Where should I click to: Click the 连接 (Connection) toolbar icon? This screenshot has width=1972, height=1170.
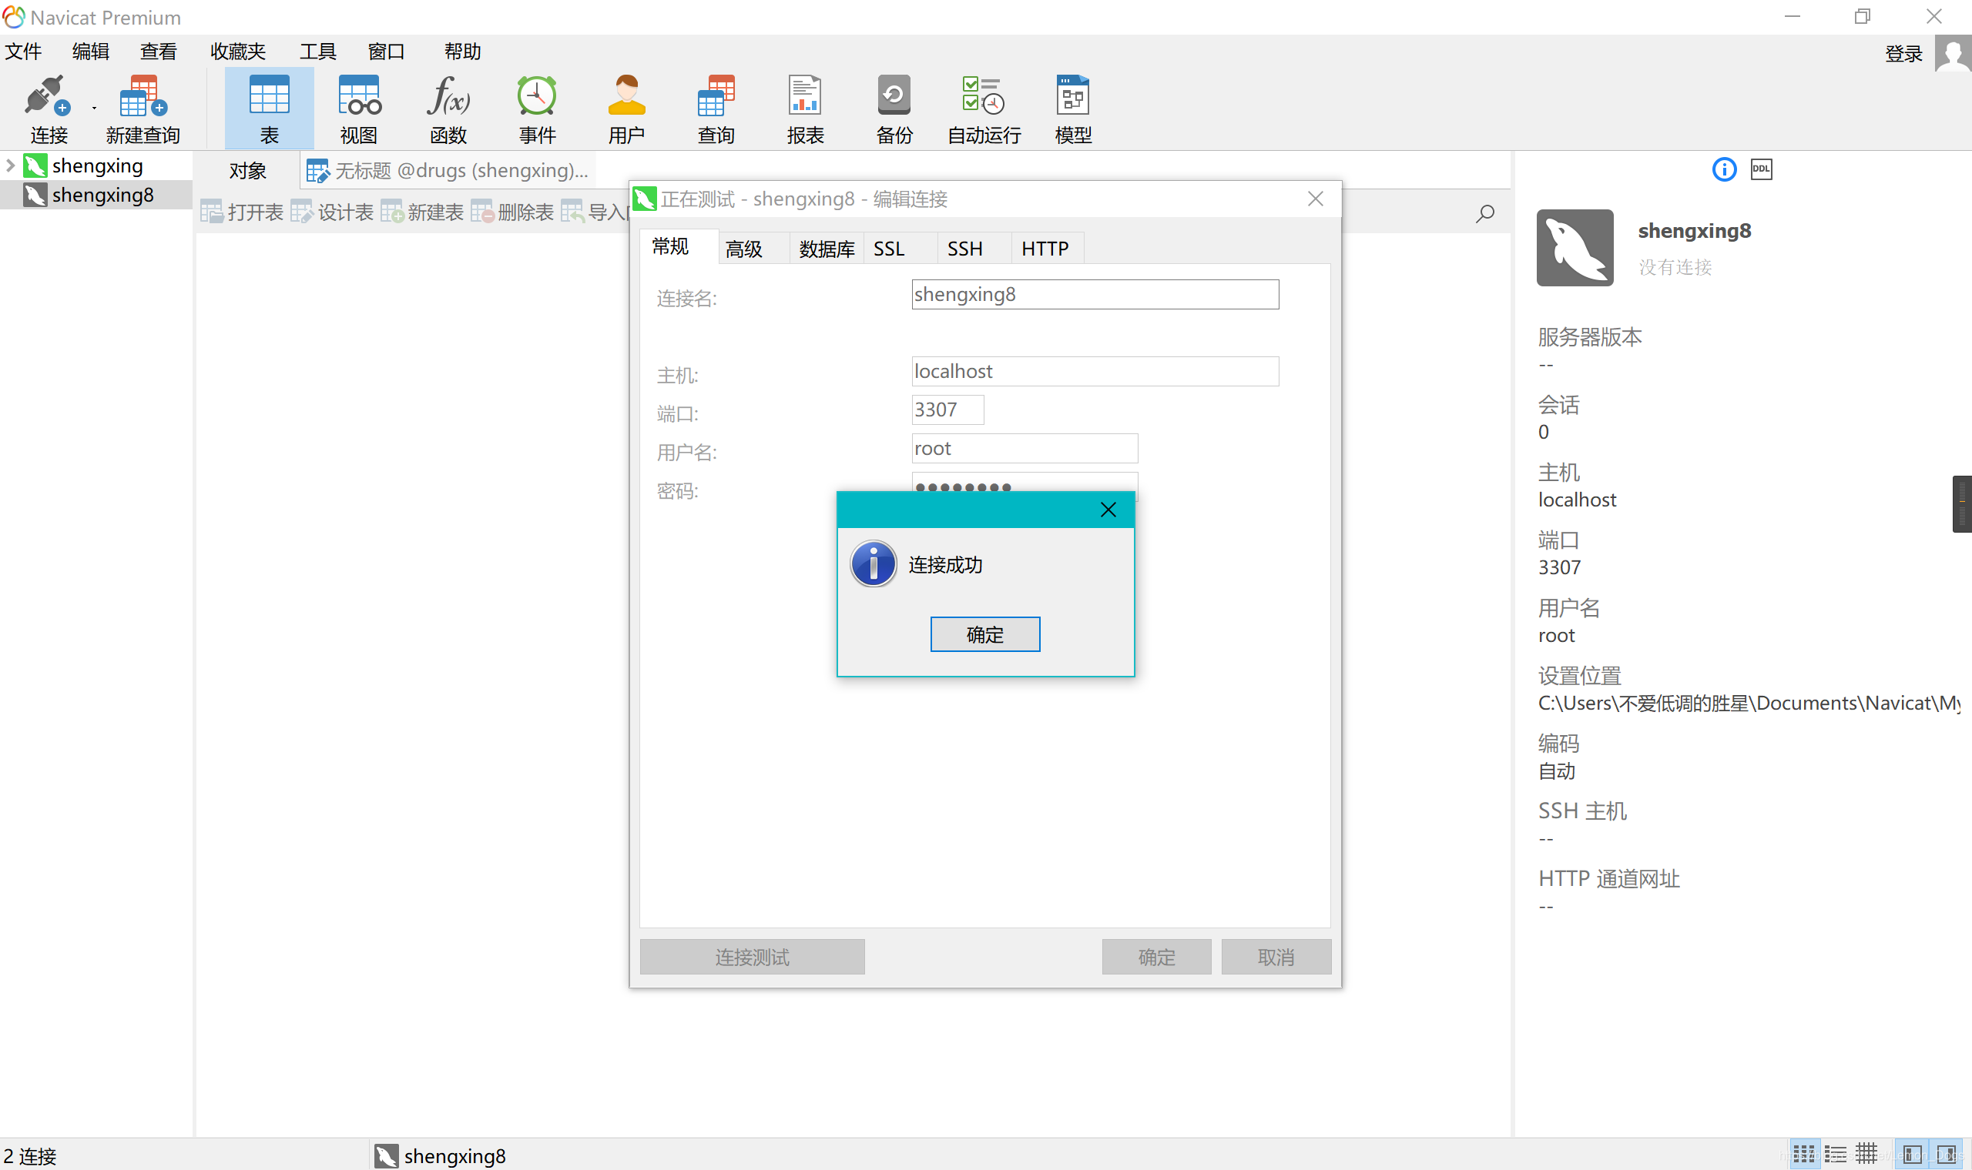point(47,109)
